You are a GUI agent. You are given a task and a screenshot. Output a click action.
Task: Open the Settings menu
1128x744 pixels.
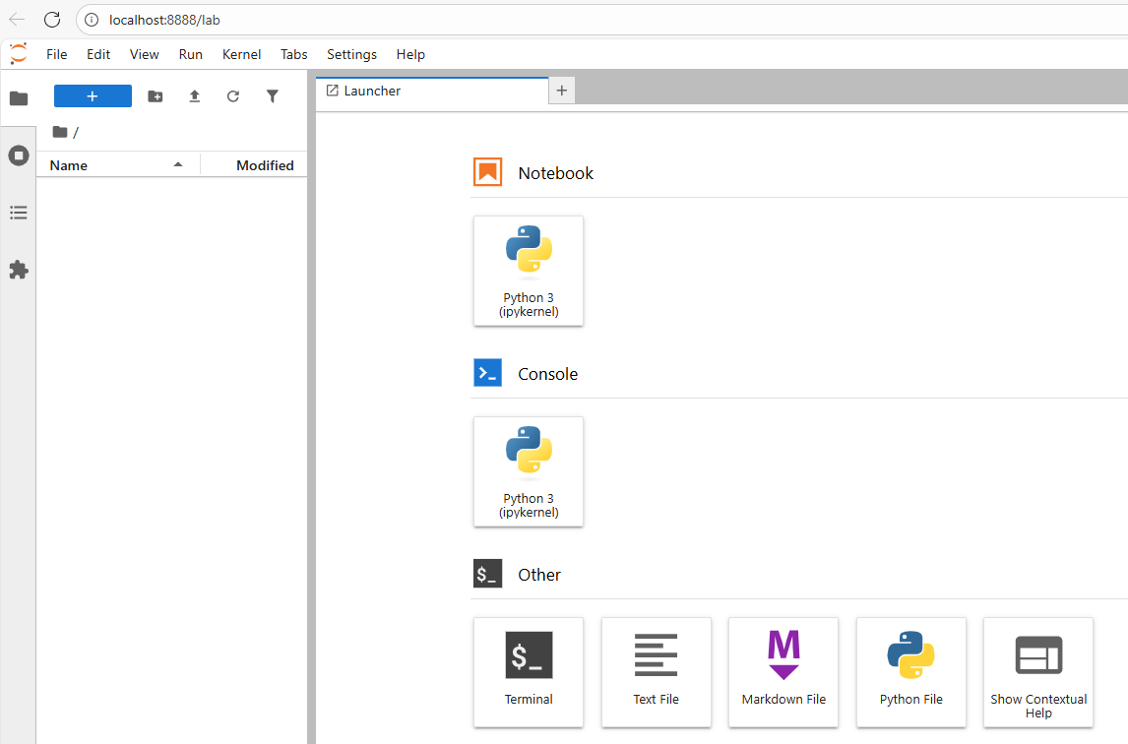point(351,54)
